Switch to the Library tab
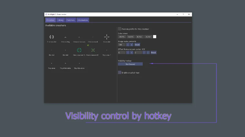The width and height of the screenshot is (245, 137). tap(60, 20)
